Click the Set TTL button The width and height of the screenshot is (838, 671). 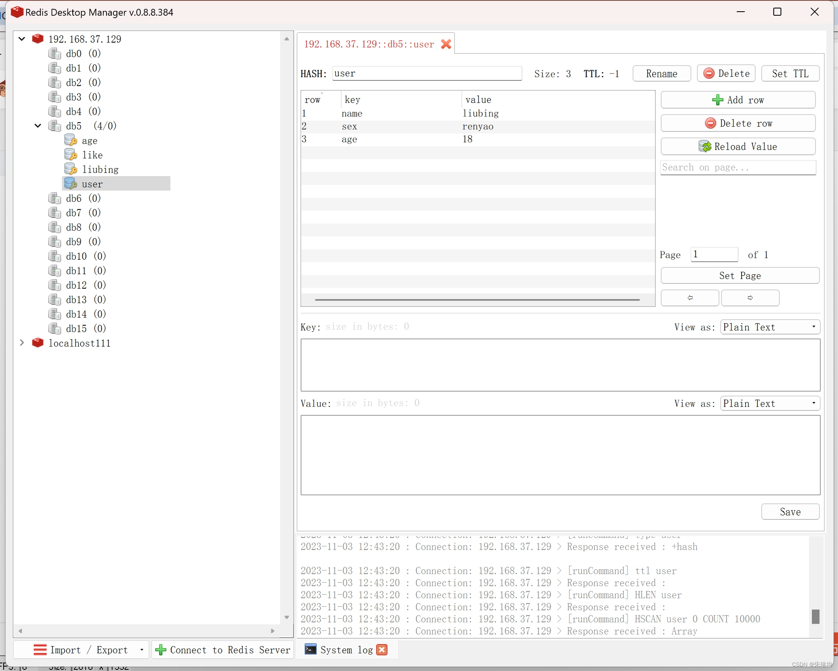(790, 74)
